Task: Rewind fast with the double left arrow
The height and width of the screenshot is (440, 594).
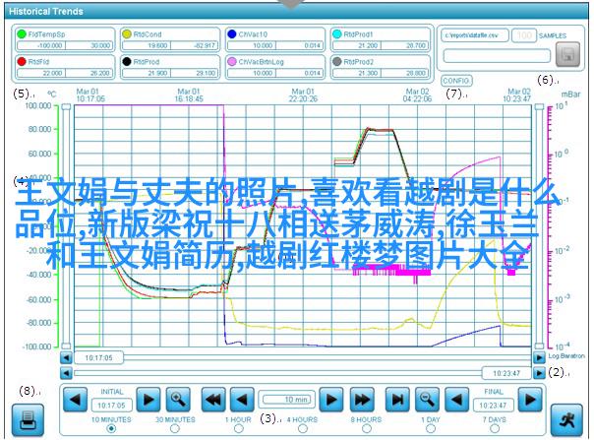Action: pyautogui.click(x=212, y=400)
